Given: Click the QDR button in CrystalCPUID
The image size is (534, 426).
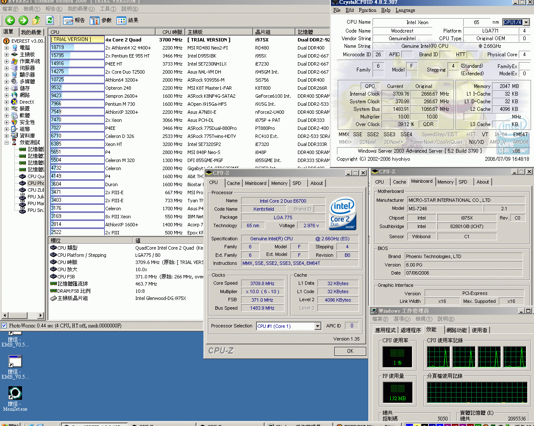Looking at the screenshot, I should (428, 124).
